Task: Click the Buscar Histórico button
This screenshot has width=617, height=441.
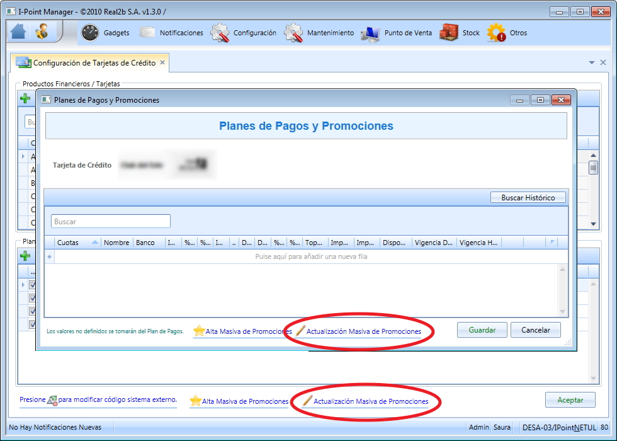Action: 528,198
